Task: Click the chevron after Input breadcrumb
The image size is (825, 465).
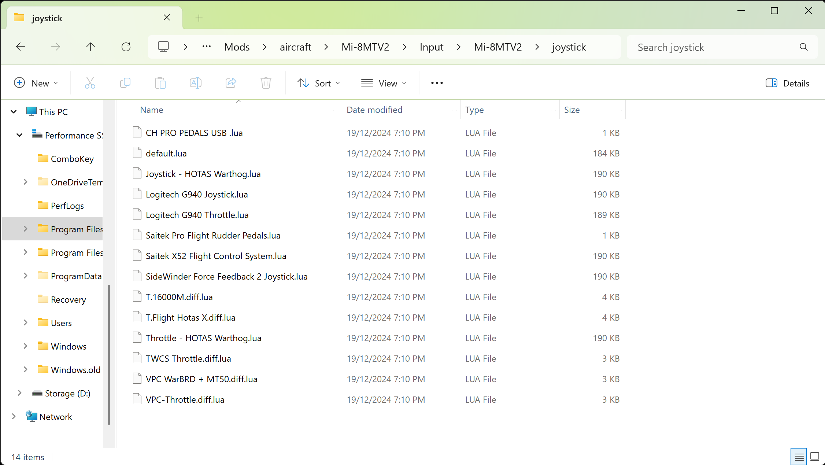Action: (x=459, y=47)
